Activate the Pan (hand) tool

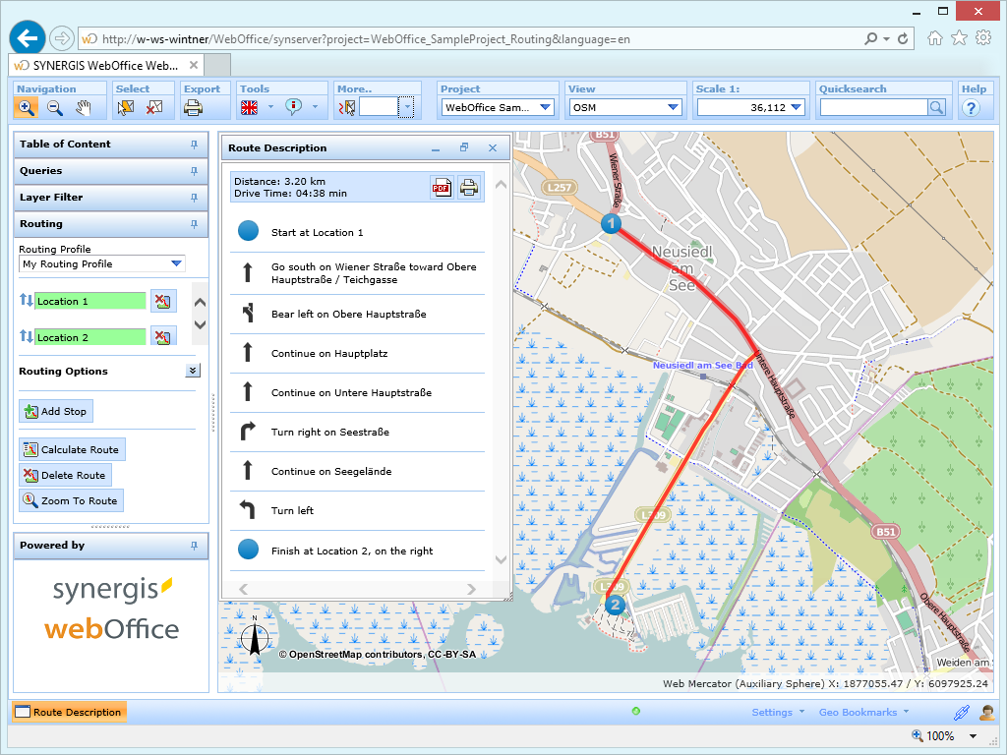coord(85,107)
